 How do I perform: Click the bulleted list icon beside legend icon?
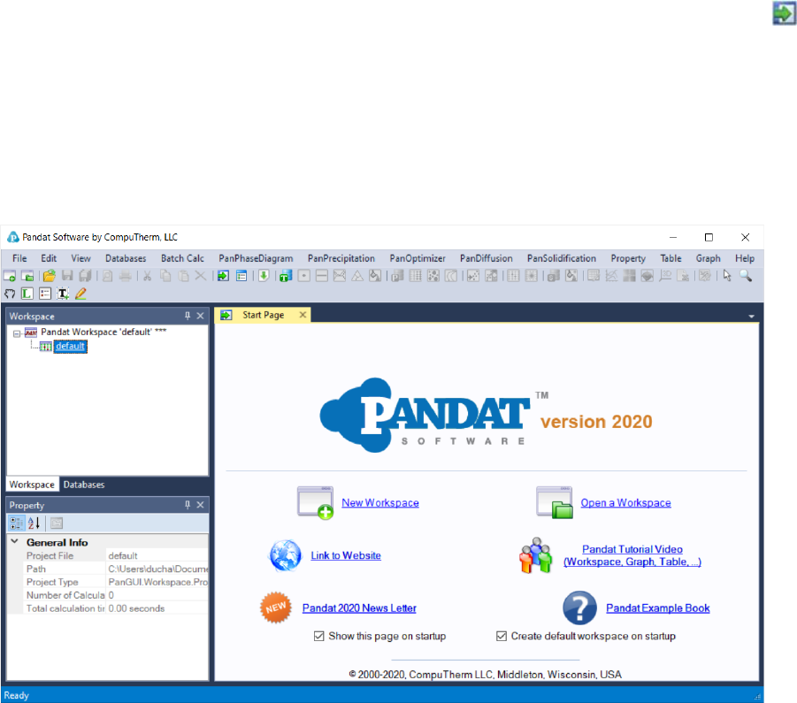45,294
